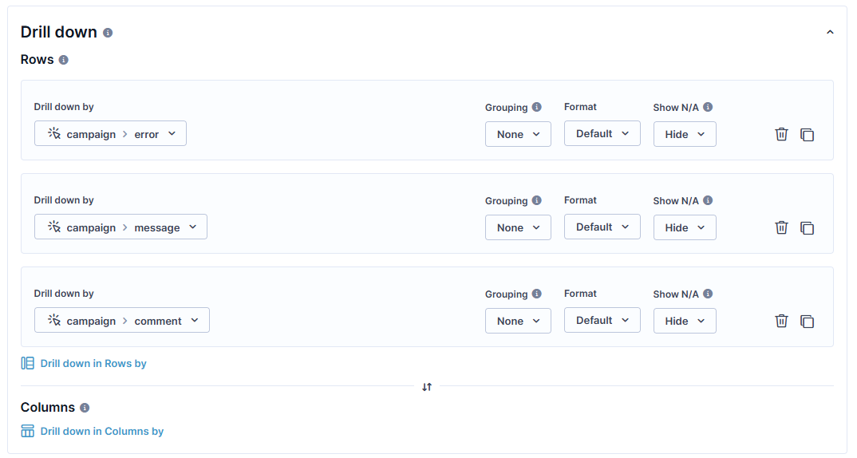Click the info icon beside Rows heading
The image size is (857, 458).
[63, 60]
